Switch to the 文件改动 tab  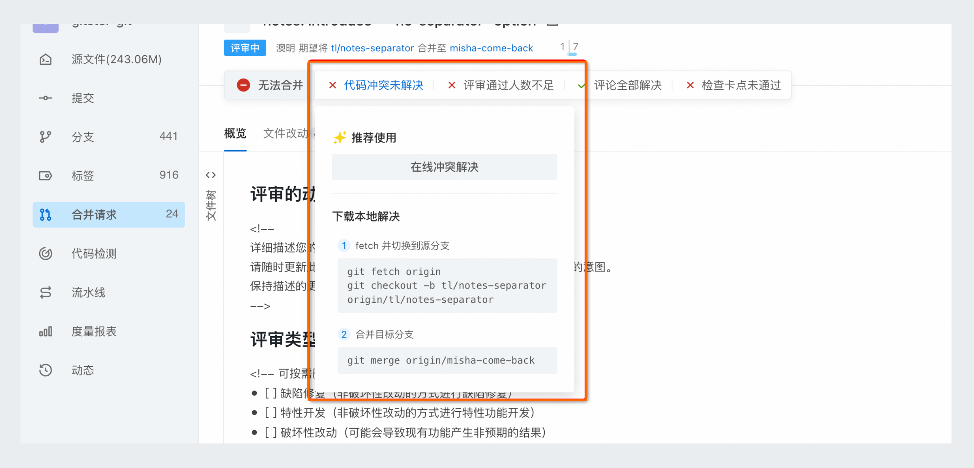click(285, 133)
